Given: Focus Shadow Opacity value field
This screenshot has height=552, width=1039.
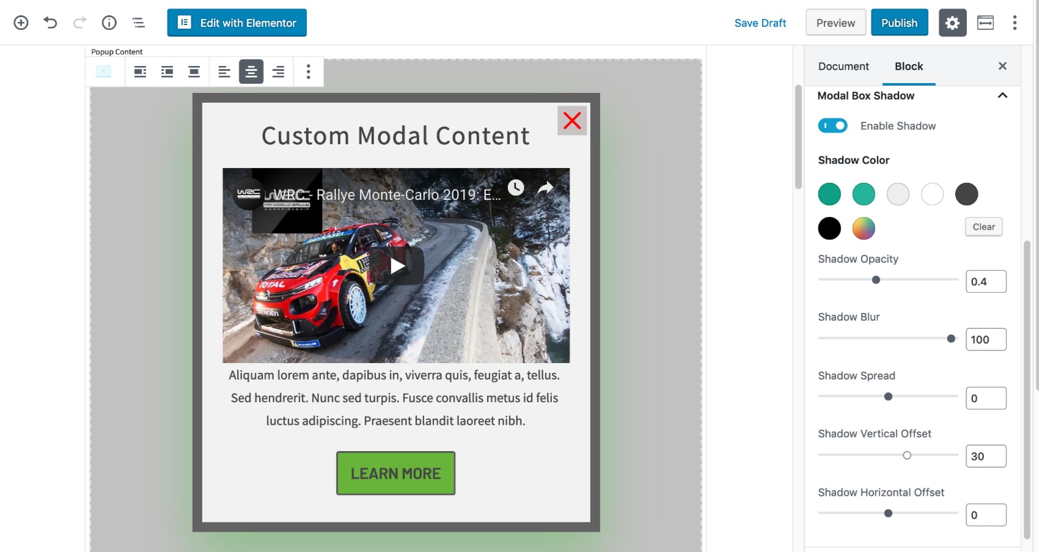Looking at the screenshot, I should pyautogui.click(x=986, y=281).
